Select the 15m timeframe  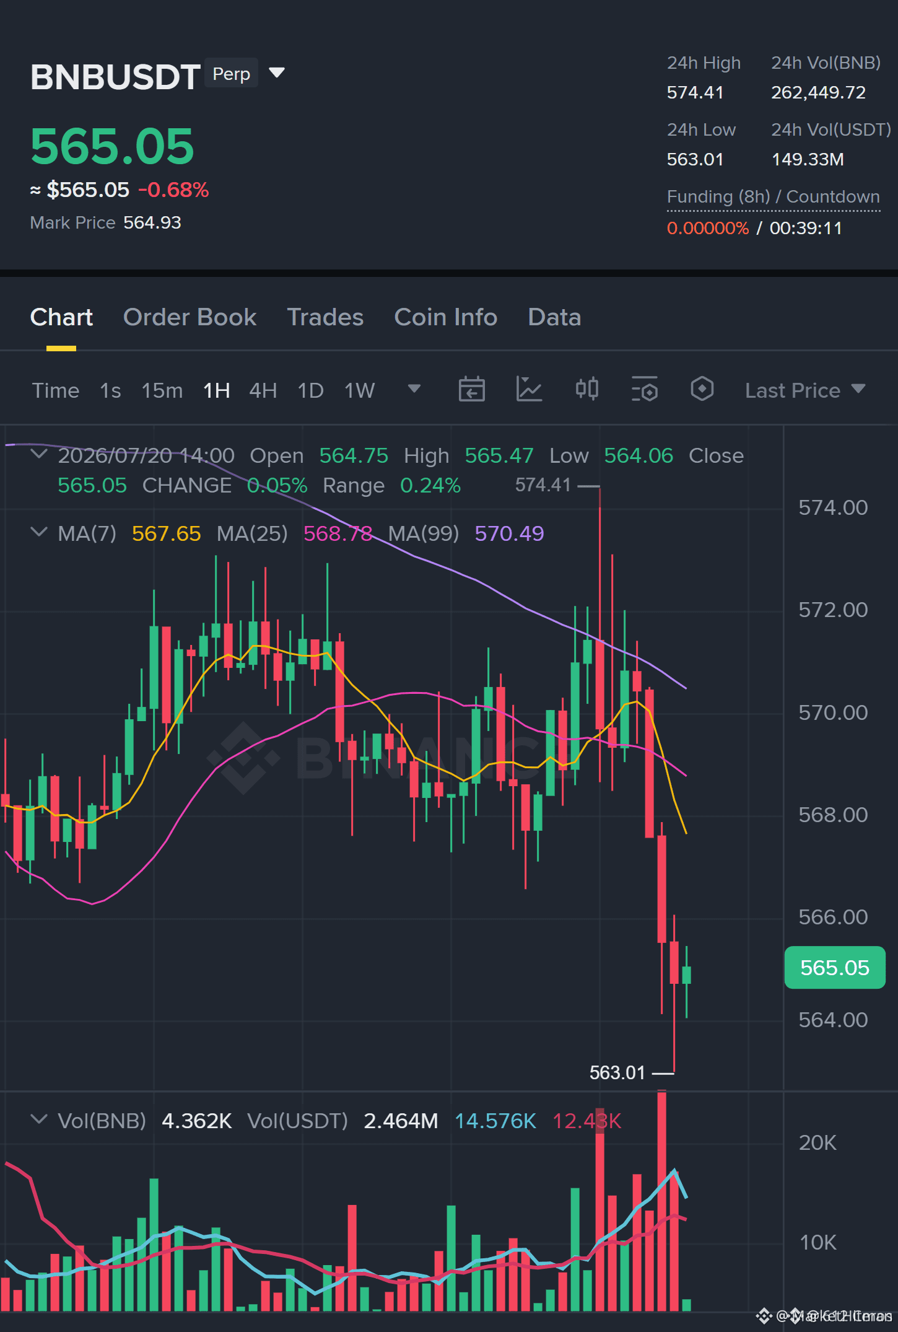click(162, 390)
